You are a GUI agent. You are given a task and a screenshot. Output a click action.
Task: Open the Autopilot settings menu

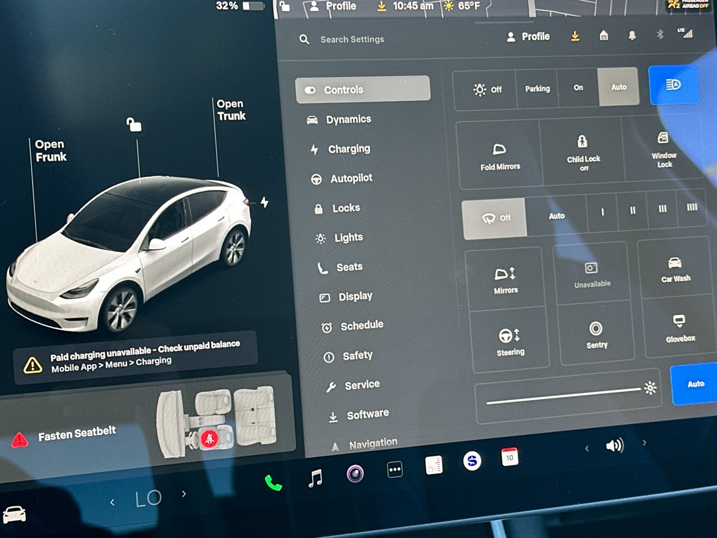point(351,178)
